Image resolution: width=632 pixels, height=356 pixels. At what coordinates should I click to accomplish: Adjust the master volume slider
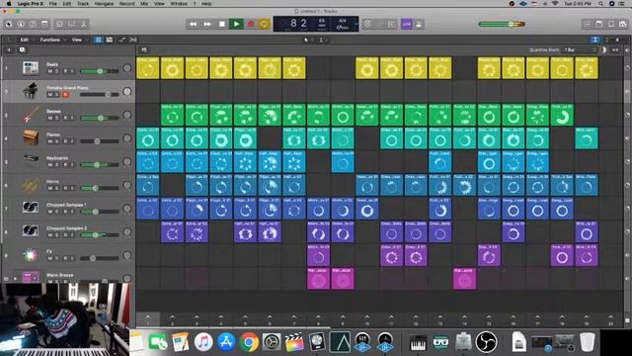[502, 24]
